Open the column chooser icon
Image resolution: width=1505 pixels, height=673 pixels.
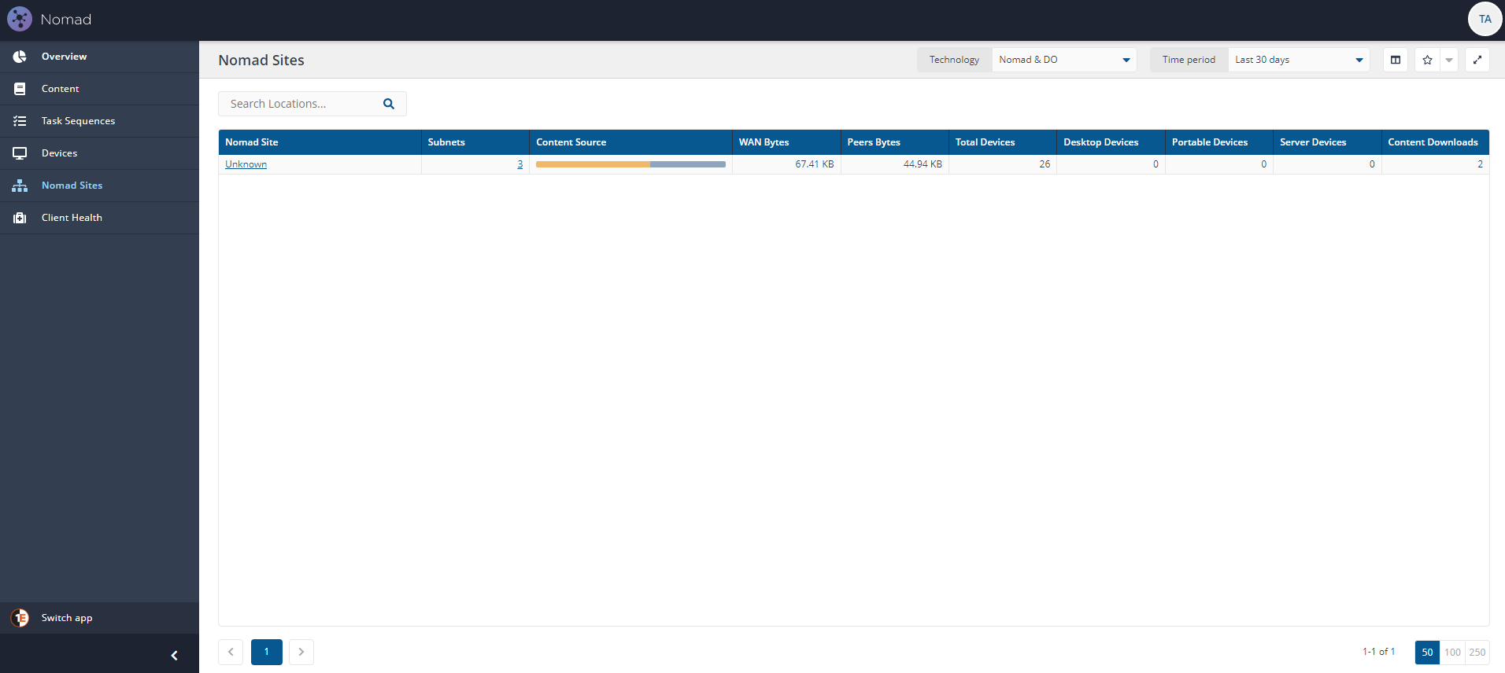coord(1395,60)
